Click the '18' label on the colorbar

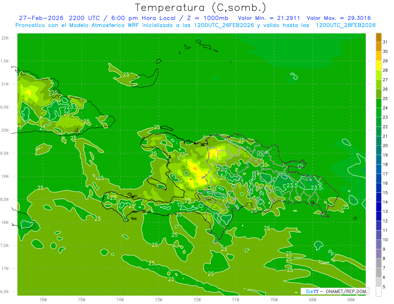[x=385, y=164]
